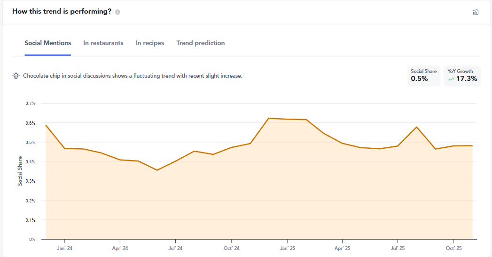The image size is (492, 257).
Task: Switch to the Social Mentions tab
Action: point(47,43)
